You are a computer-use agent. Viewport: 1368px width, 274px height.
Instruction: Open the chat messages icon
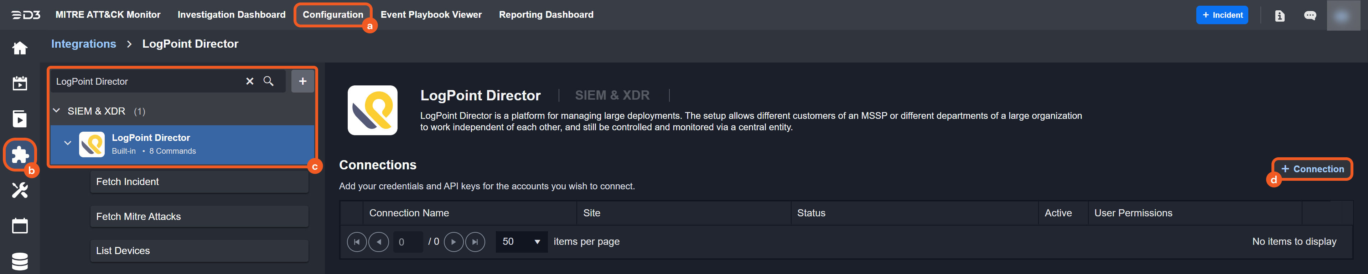[x=1310, y=15]
